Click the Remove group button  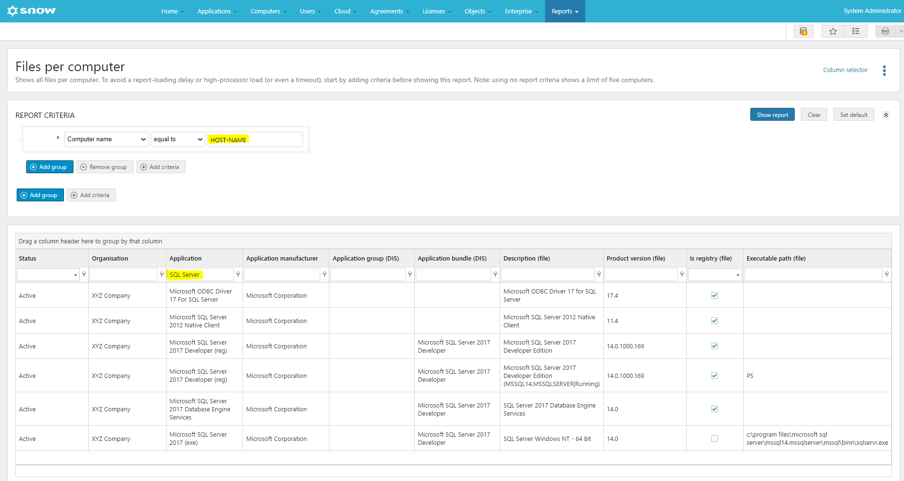click(x=105, y=167)
